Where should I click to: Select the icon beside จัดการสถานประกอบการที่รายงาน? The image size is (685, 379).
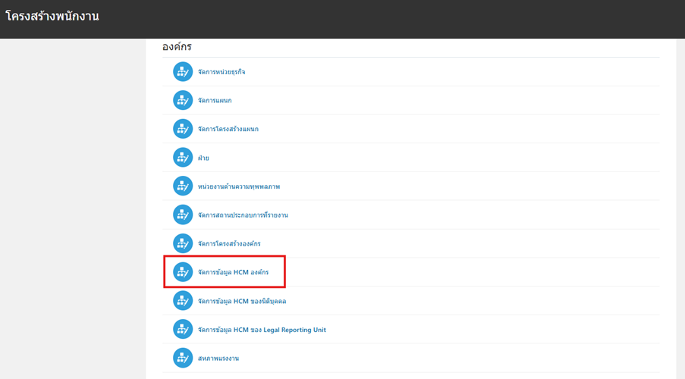(183, 215)
